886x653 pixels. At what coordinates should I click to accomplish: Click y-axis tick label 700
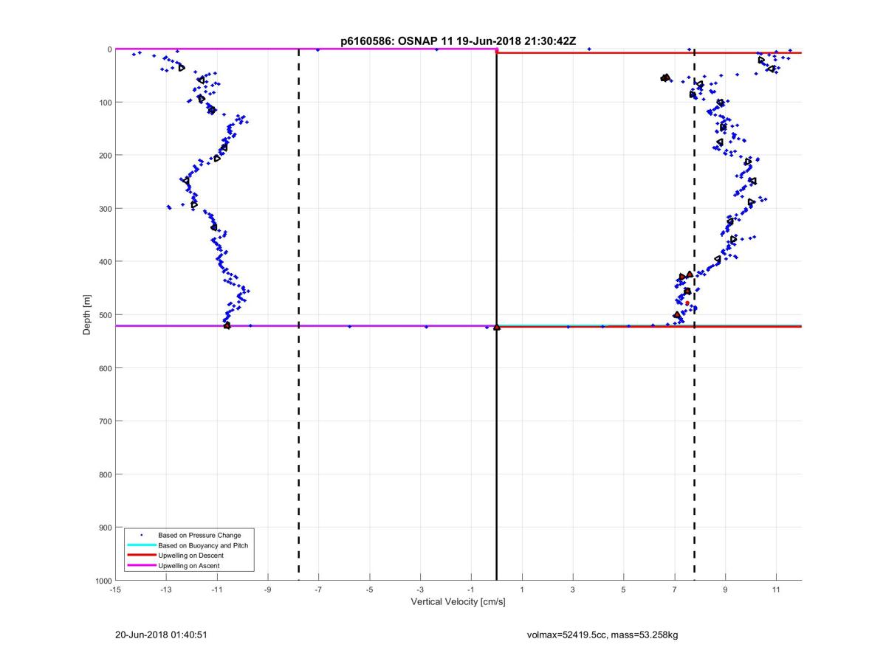104,421
